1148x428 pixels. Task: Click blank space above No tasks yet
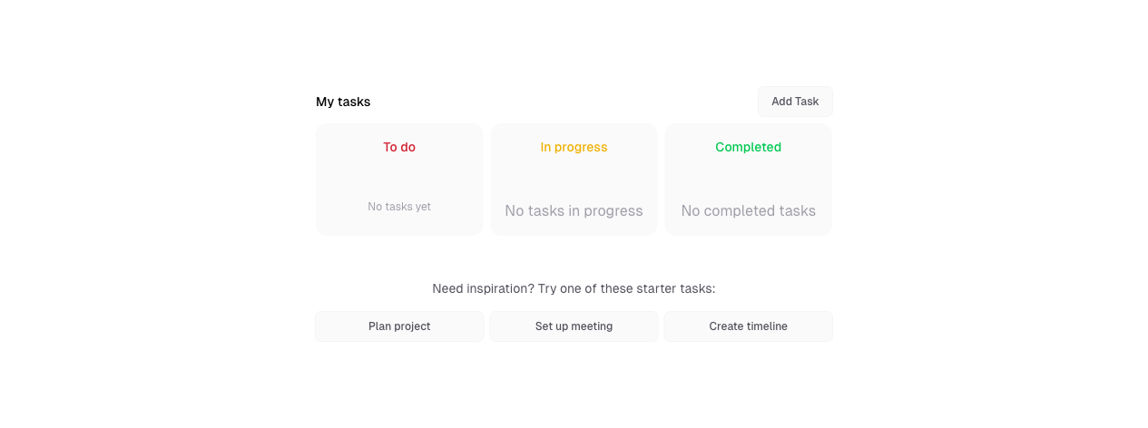tap(399, 178)
